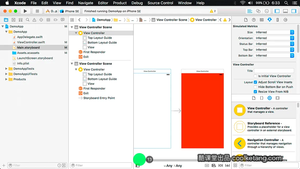Uncheck Resize View From NIB

click(x=255, y=92)
